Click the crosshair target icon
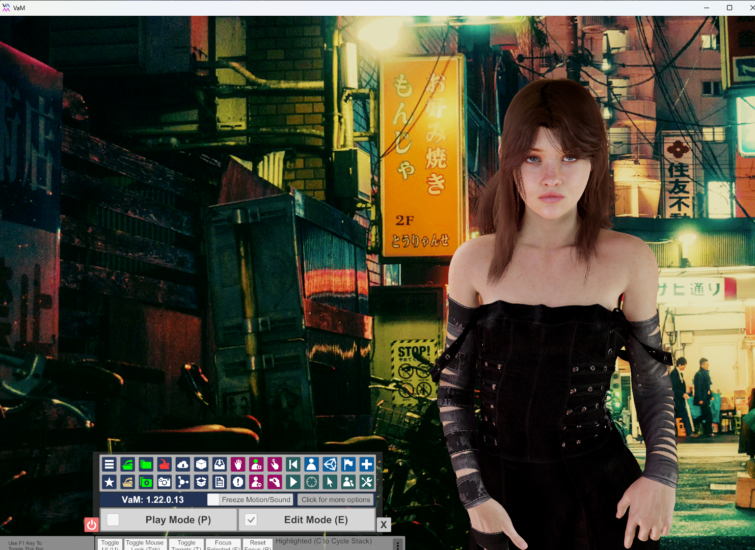Screen dimensions: 755x550 (311, 482)
